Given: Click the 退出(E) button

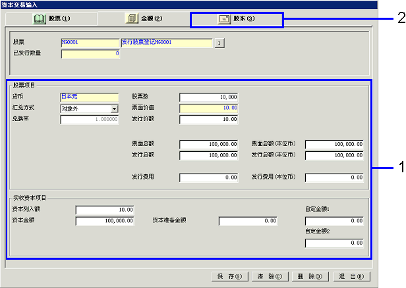Looking at the screenshot, I should click(352, 276).
